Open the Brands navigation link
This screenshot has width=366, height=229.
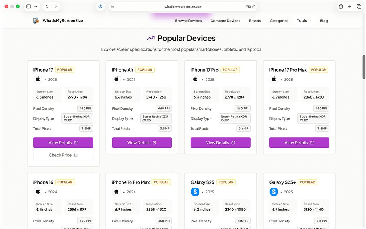(255, 21)
